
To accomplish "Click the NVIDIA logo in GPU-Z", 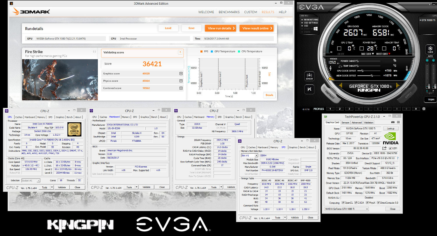I will [x=391, y=139].
